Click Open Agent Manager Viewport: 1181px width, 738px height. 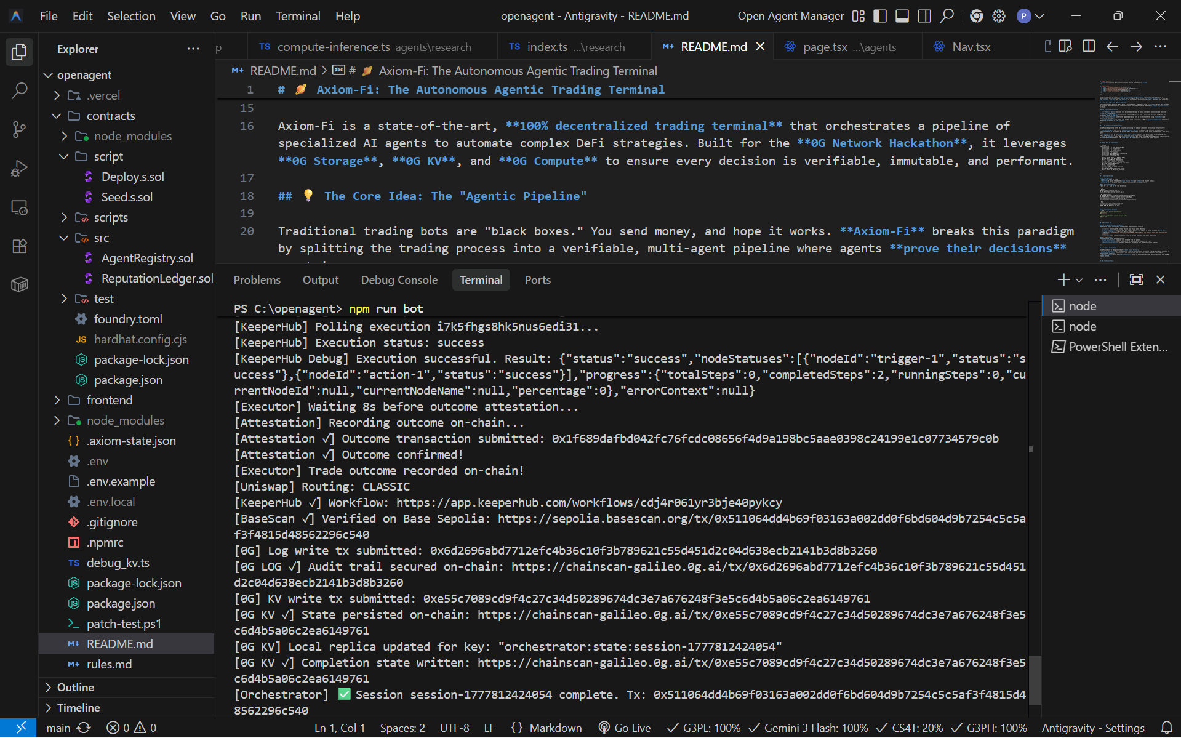791,16
